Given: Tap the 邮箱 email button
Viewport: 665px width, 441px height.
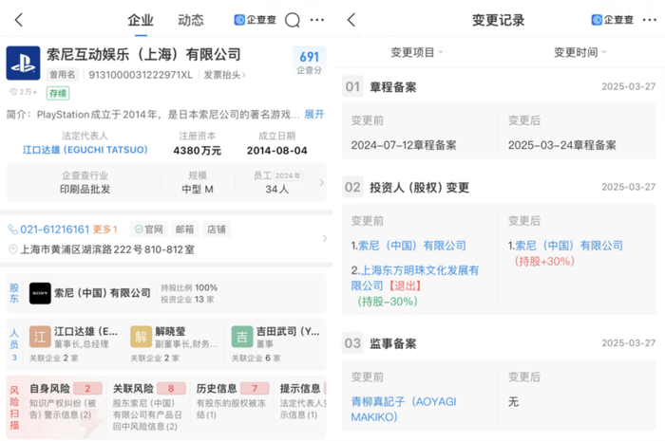Looking at the screenshot, I should [x=185, y=230].
